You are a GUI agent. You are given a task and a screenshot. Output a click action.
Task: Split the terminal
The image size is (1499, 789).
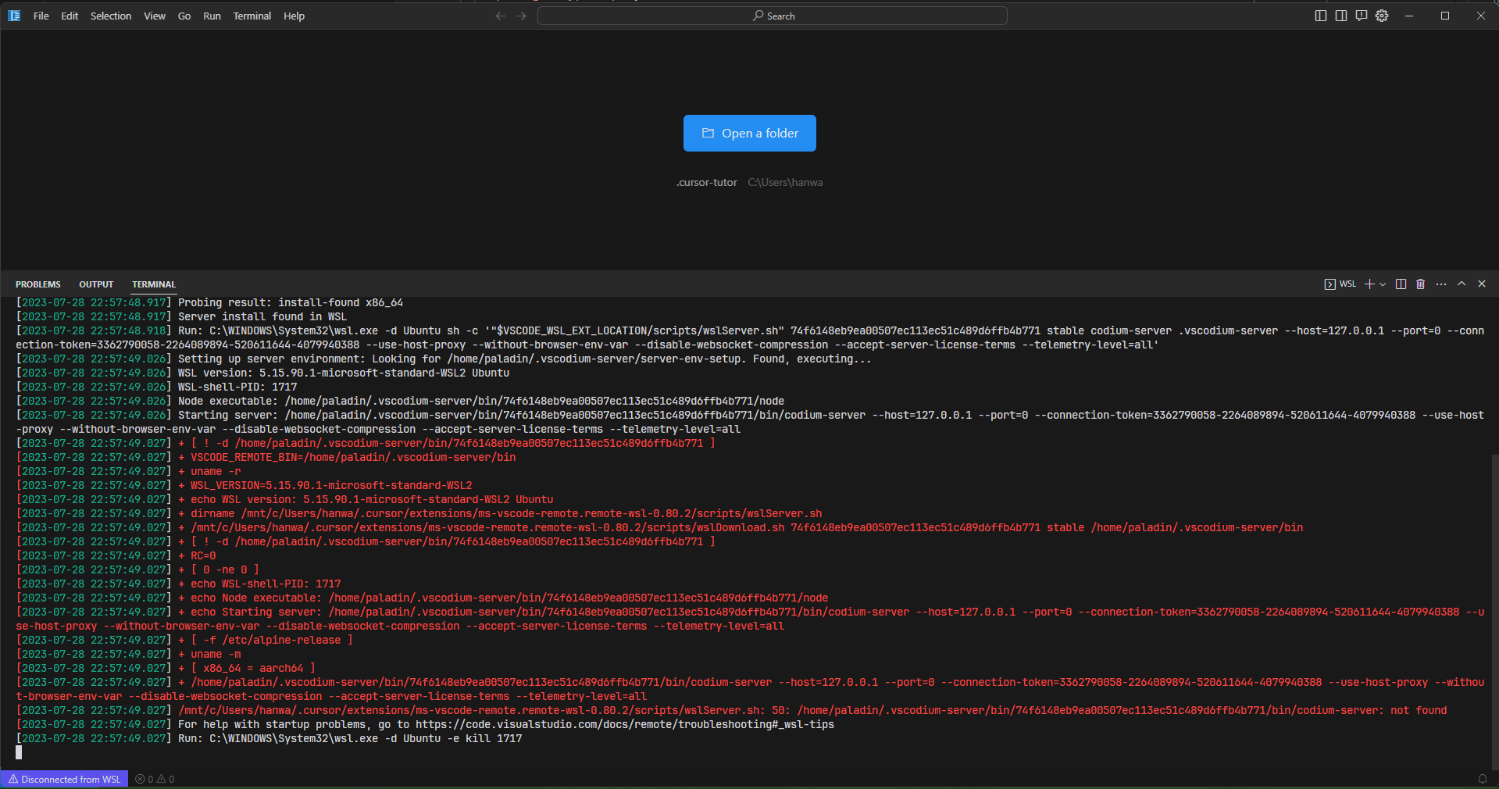click(1400, 284)
